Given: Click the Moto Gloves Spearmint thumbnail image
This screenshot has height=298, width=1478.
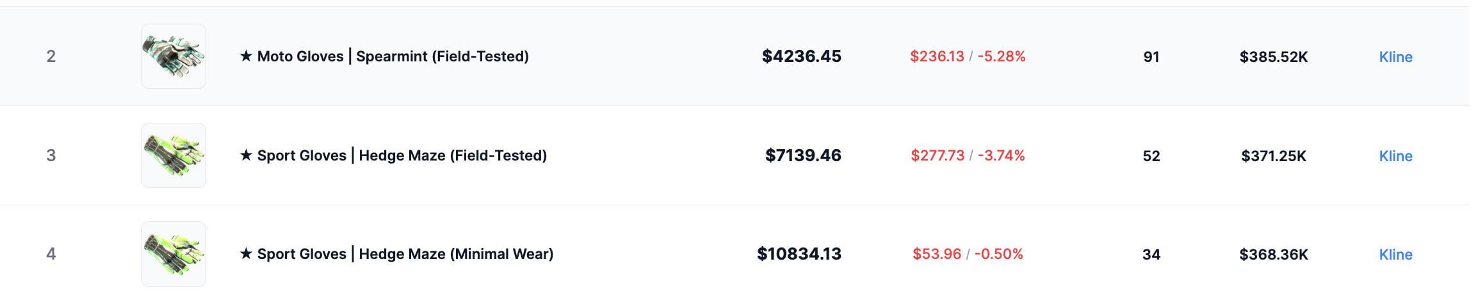Looking at the screenshot, I should 173,56.
